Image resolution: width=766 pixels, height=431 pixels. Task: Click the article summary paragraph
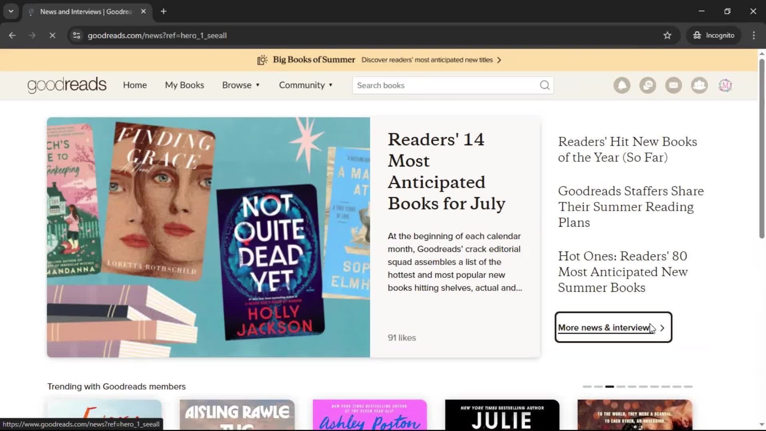pos(455,262)
